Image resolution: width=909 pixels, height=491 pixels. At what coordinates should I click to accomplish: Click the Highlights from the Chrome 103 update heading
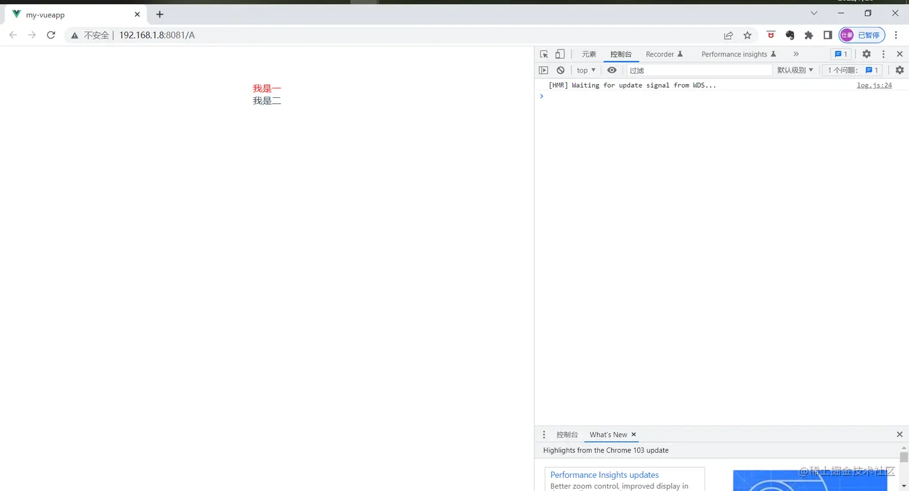click(605, 450)
